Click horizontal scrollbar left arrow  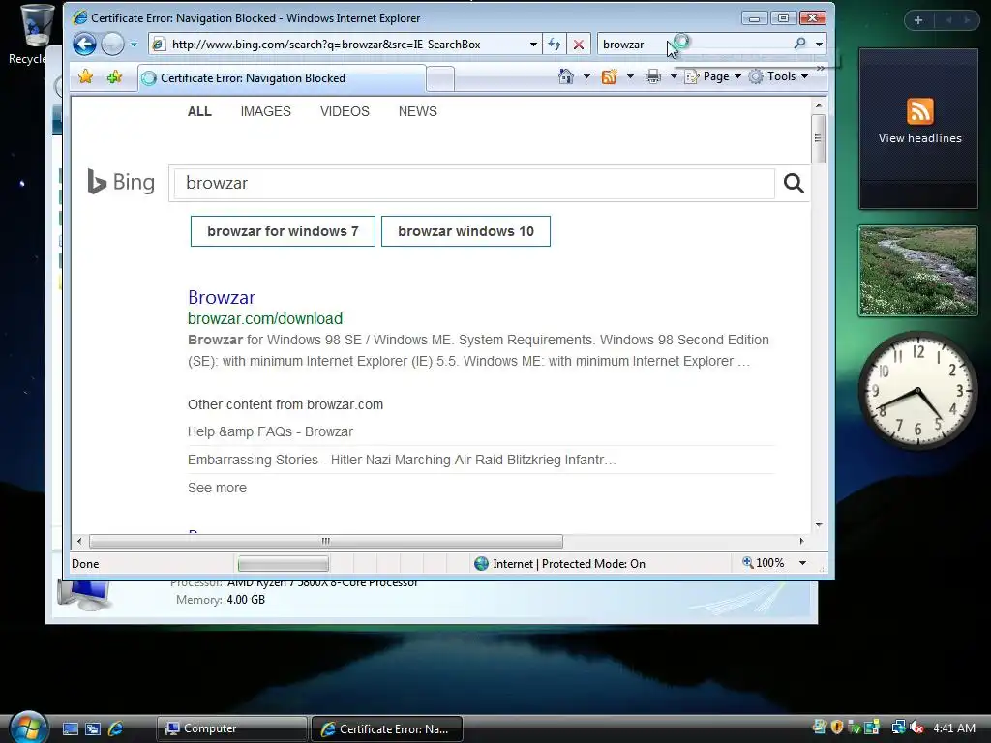point(79,541)
